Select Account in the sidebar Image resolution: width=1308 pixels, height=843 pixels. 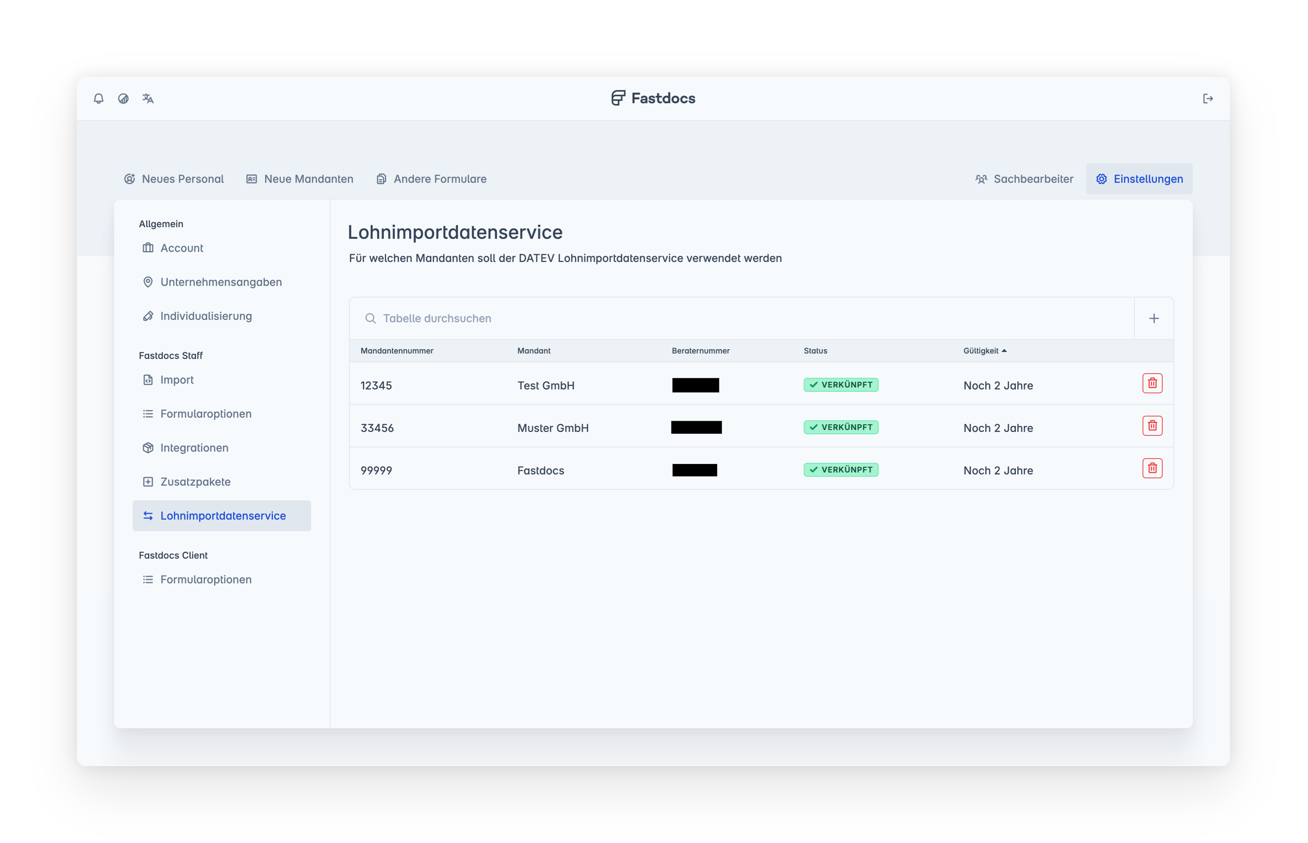(181, 248)
